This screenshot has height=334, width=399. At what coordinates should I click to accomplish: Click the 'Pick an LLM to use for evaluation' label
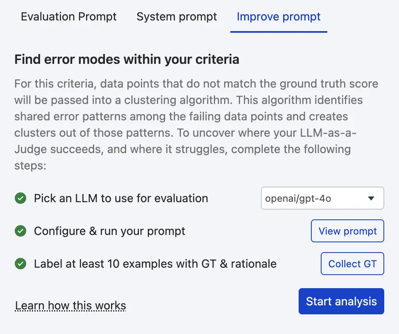(x=121, y=199)
